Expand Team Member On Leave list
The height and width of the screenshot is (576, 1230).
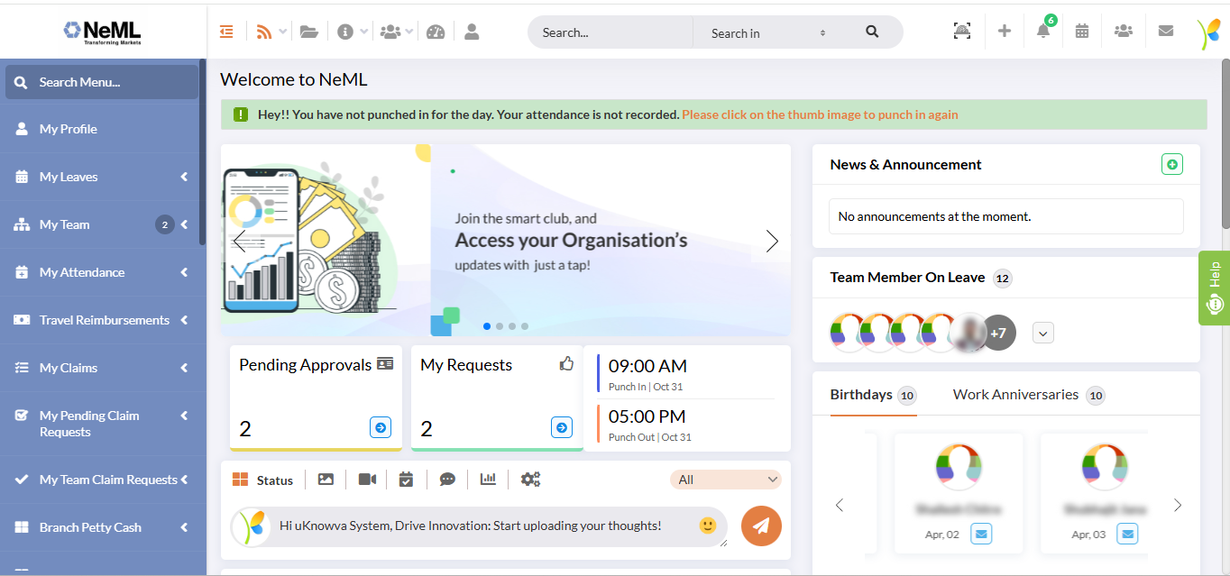pyautogui.click(x=1042, y=334)
